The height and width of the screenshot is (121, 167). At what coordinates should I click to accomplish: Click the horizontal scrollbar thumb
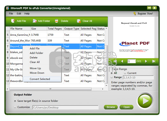coord(50,89)
